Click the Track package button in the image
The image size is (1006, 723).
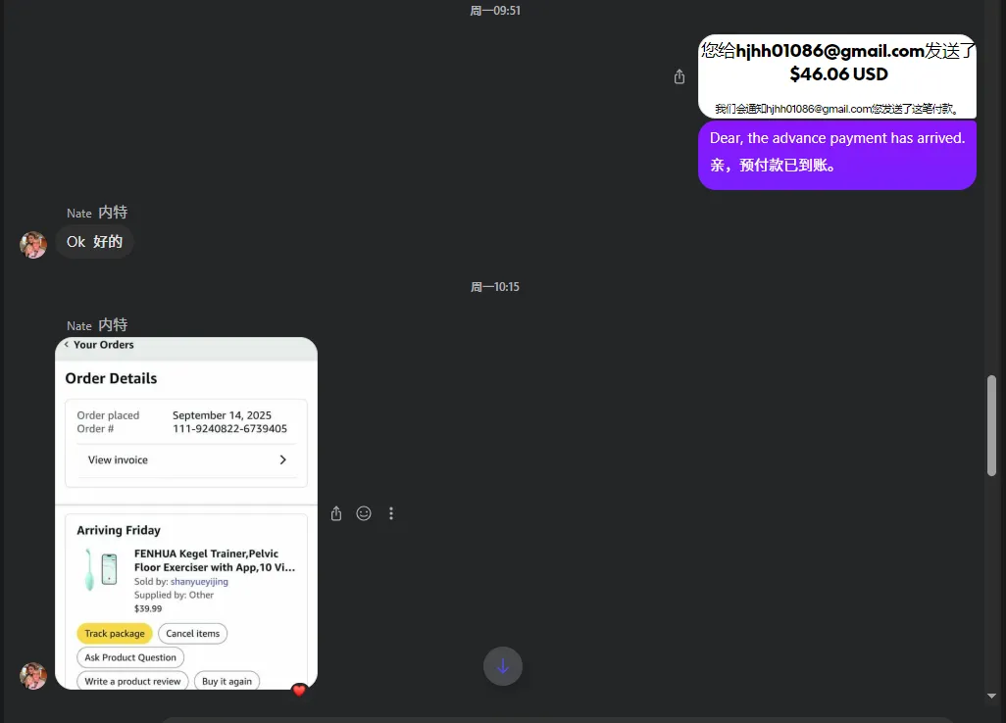coord(114,633)
